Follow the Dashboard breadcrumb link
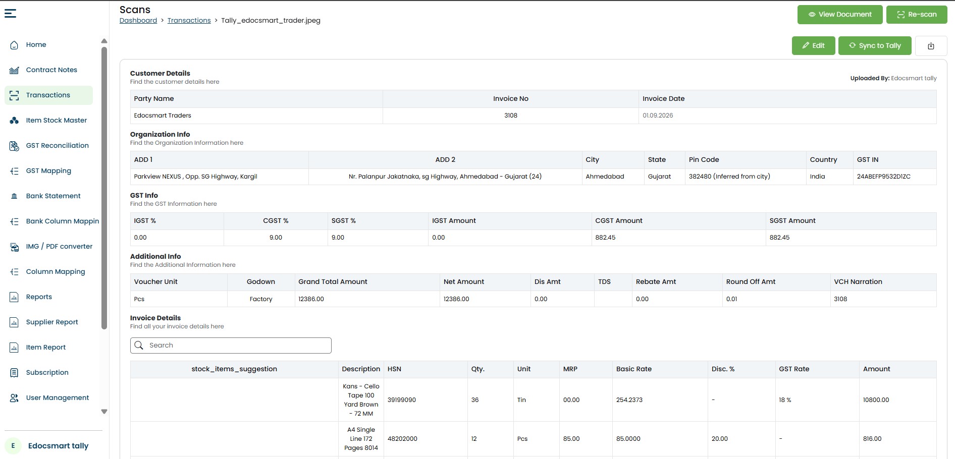The width and height of the screenshot is (955, 459). point(138,21)
